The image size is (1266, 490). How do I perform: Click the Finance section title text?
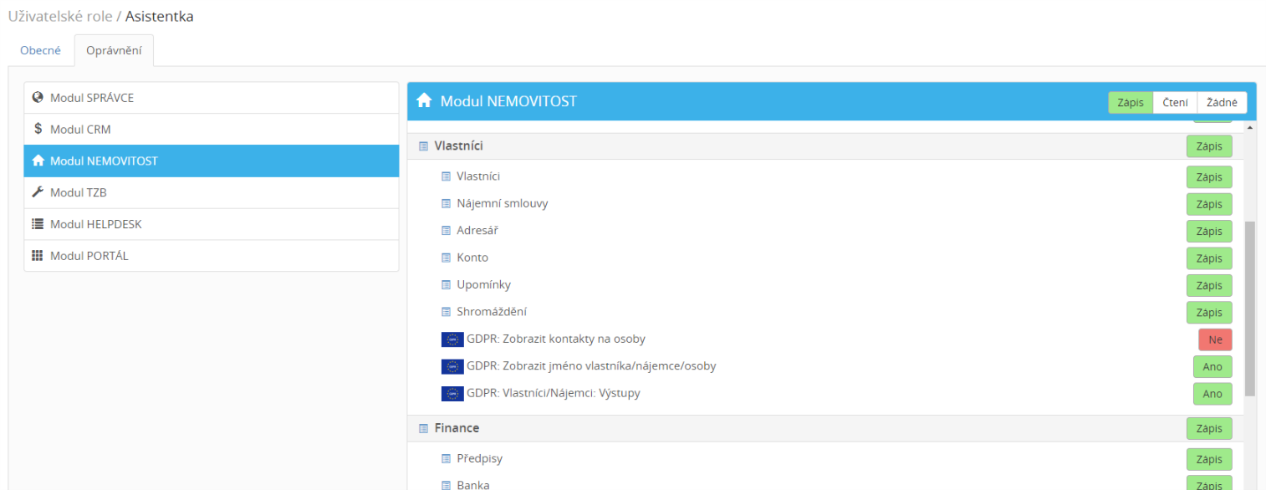coord(457,428)
